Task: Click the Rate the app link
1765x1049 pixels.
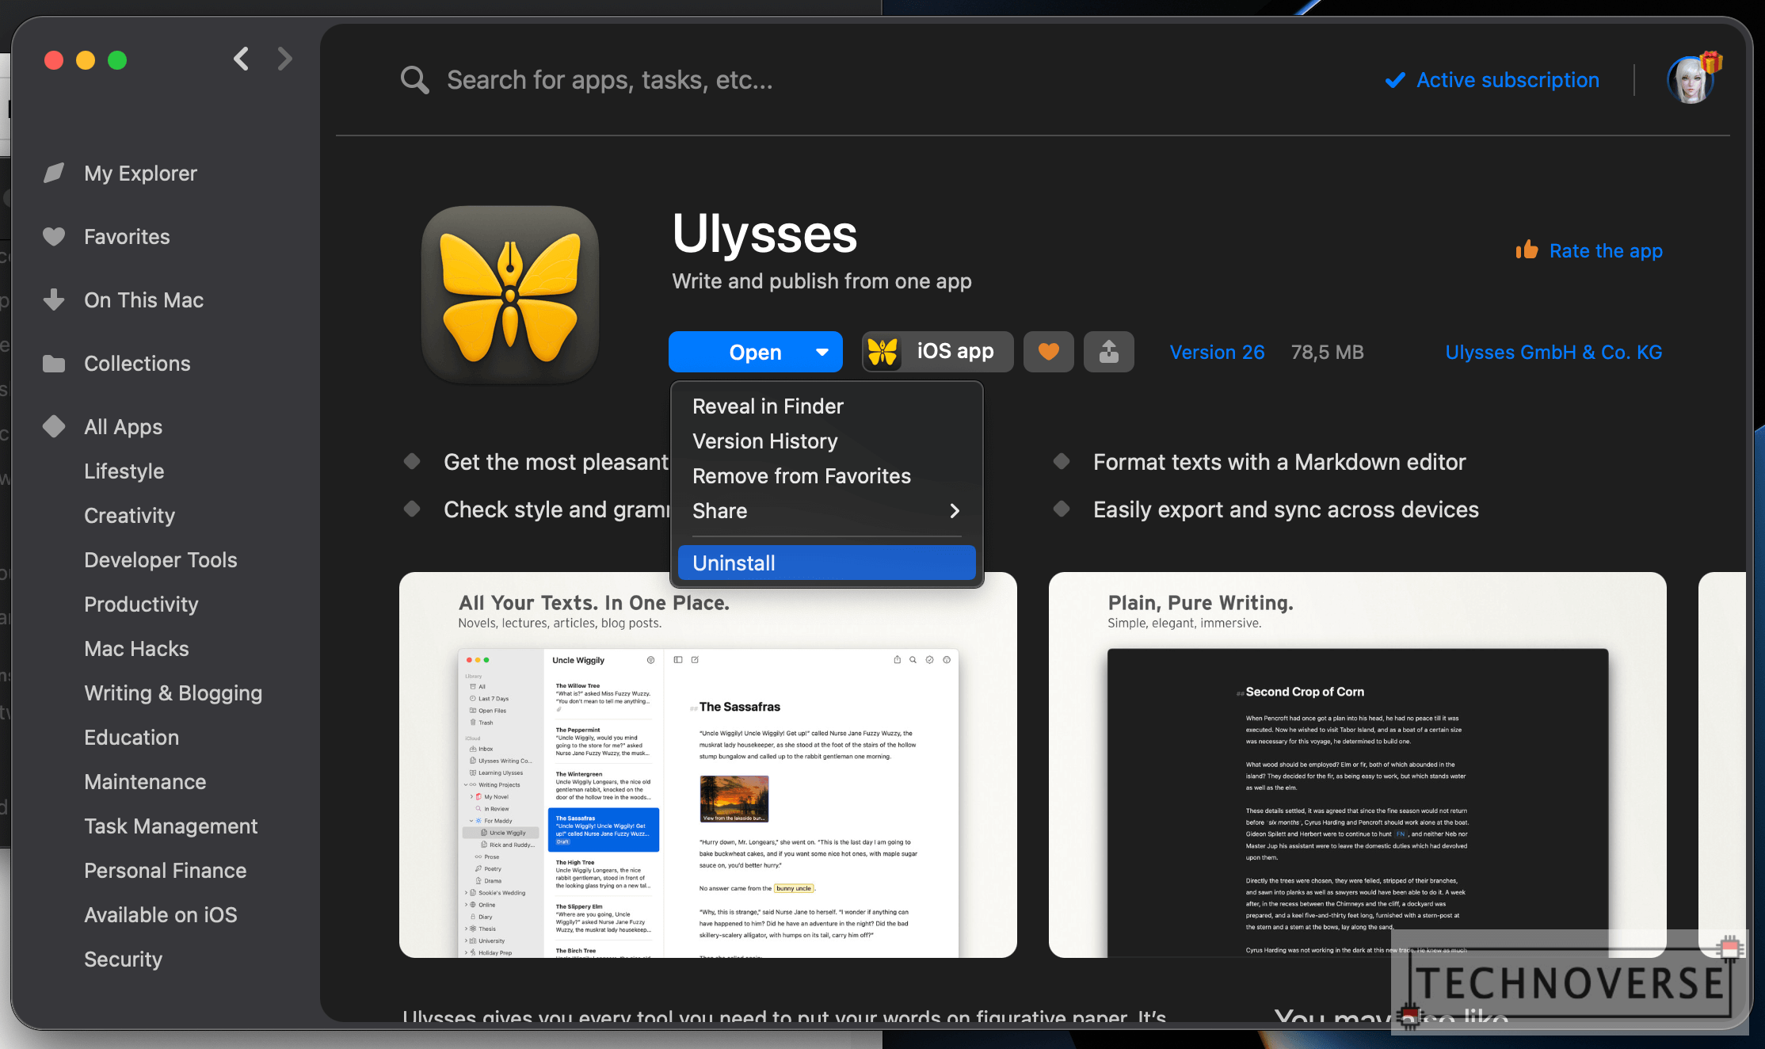Action: point(1606,250)
